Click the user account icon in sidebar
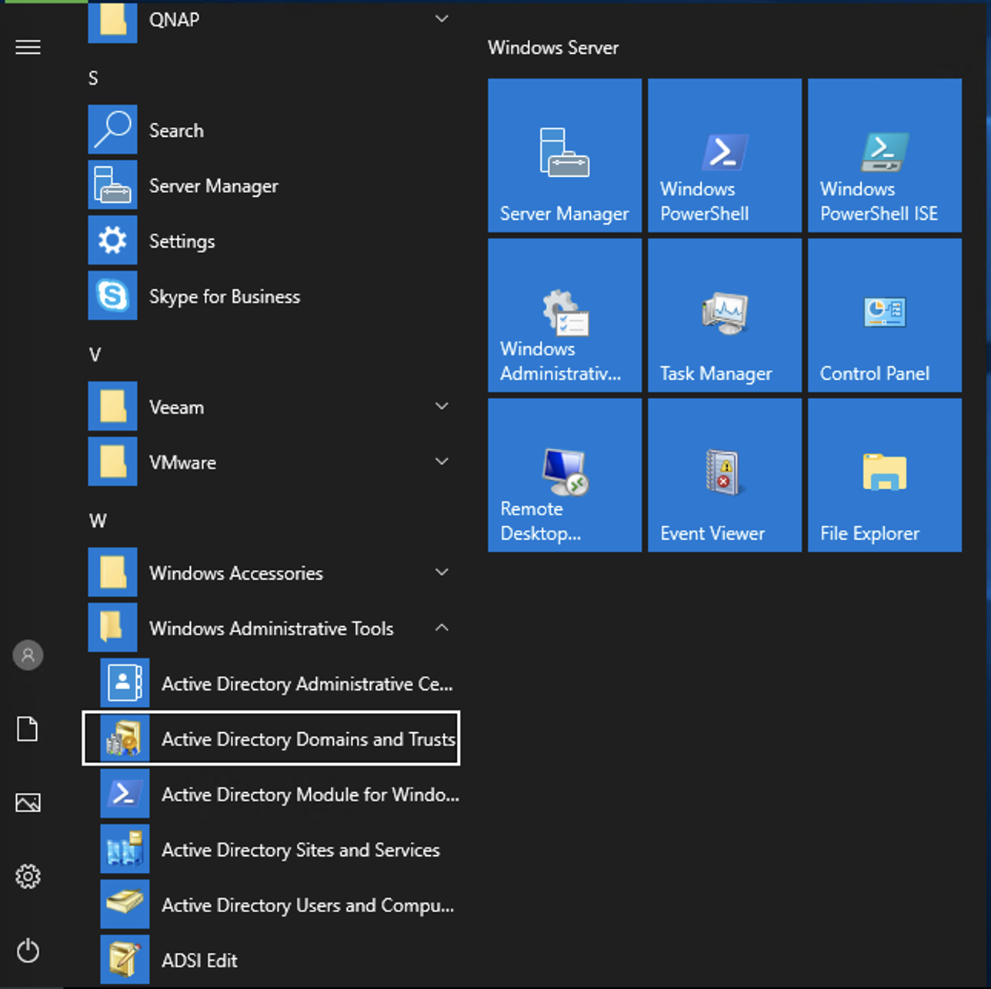Screen dimensions: 991x989 (28, 655)
